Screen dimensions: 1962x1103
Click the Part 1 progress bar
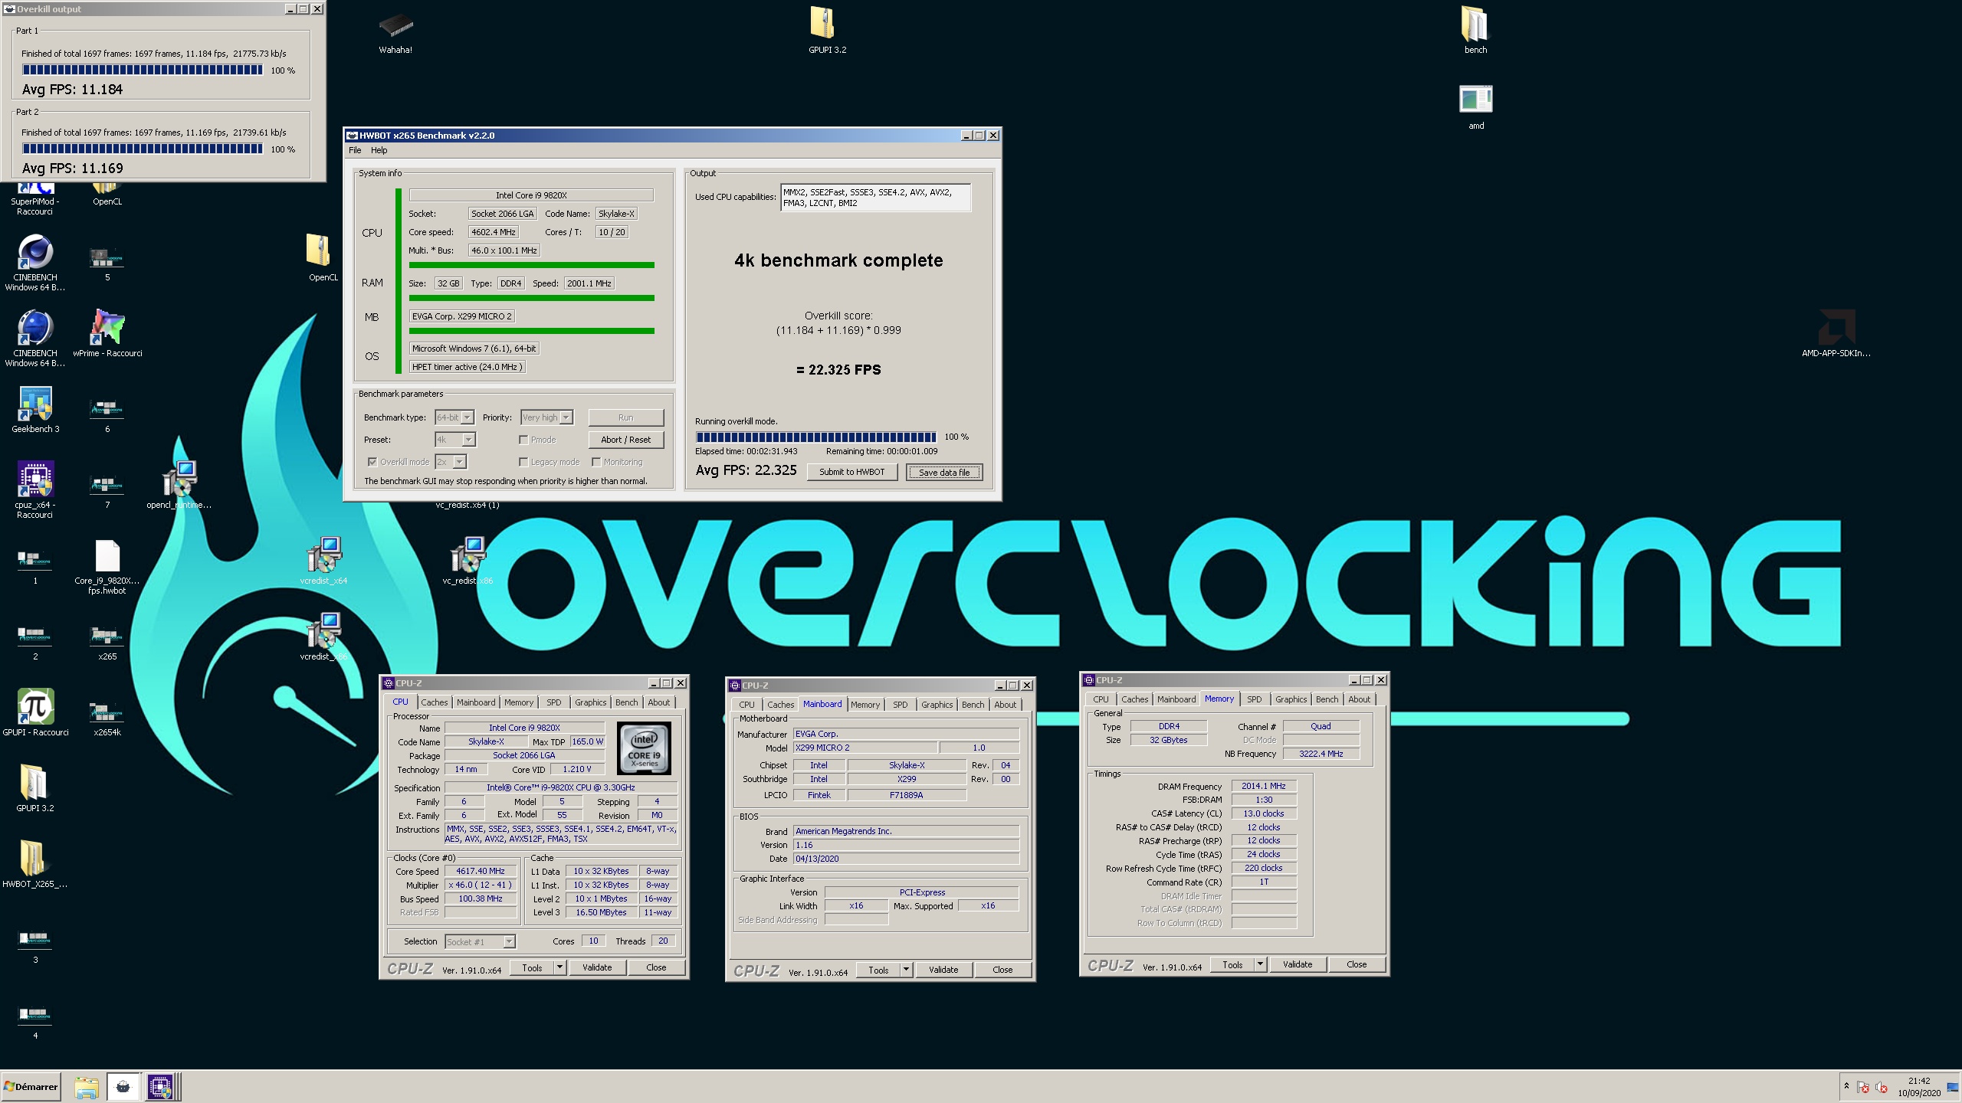tap(143, 70)
